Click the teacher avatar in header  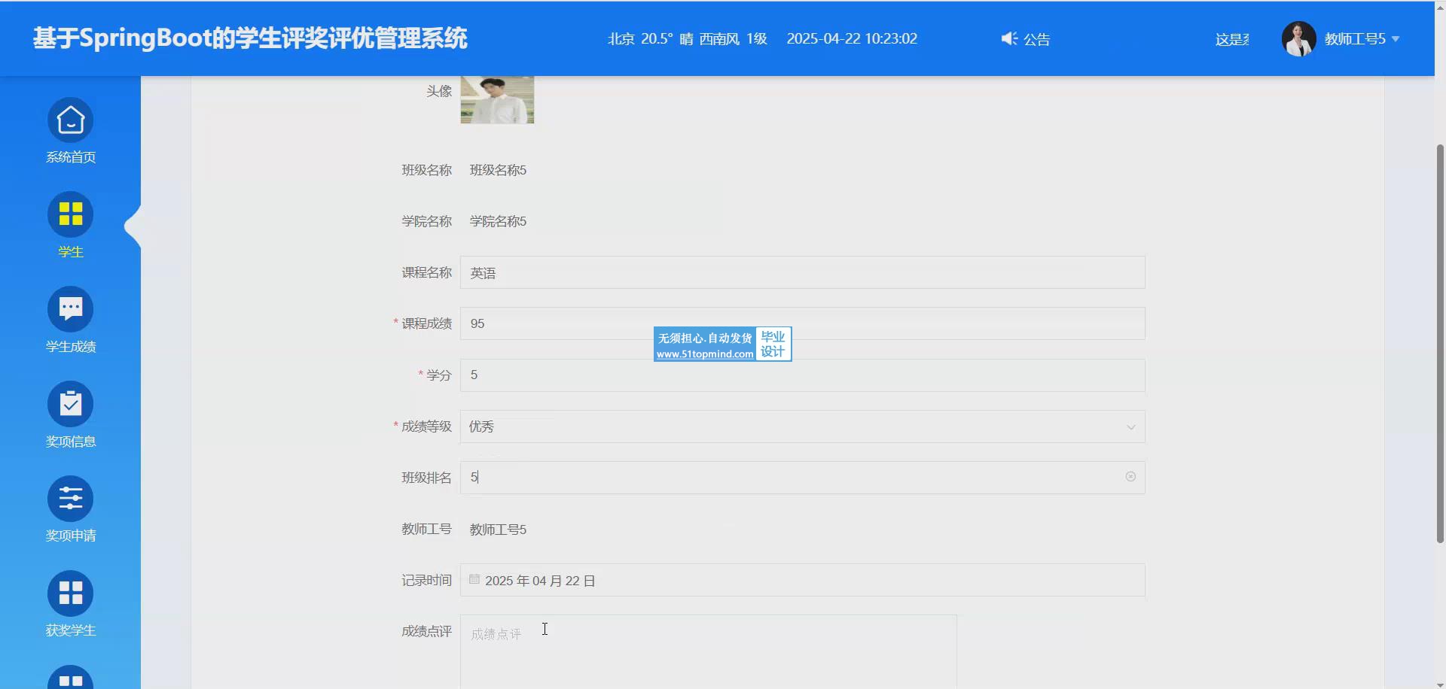pos(1298,39)
